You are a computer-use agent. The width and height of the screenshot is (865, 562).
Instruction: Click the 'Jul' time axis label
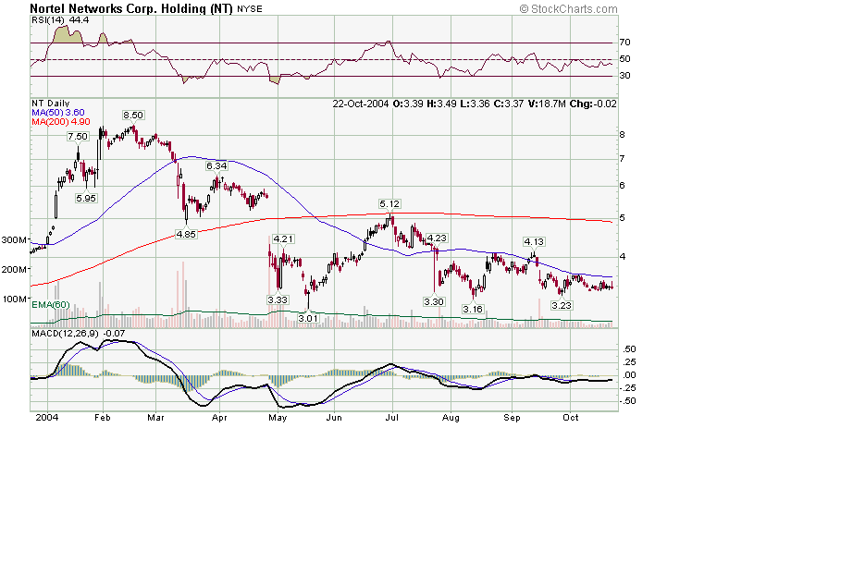[x=392, y=418]
